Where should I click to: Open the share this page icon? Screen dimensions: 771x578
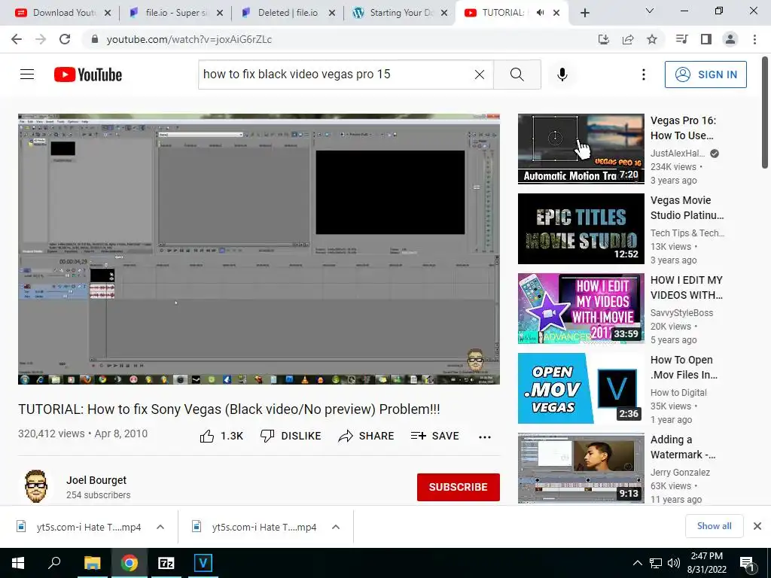coord(628,39)
